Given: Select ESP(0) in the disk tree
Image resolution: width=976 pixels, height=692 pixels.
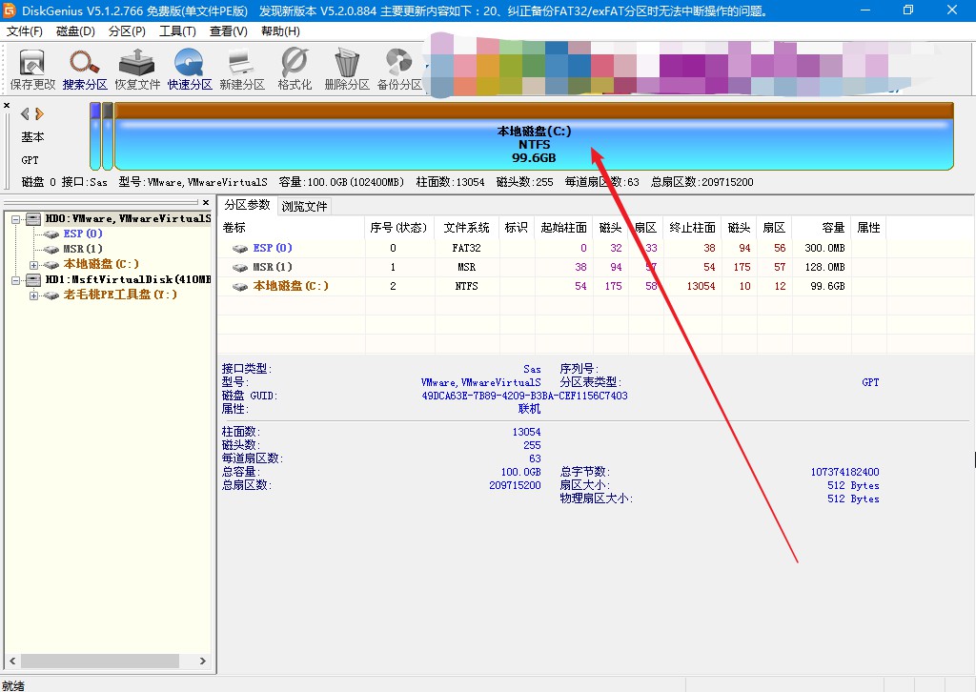Looking at the screenshot, I should coord(83,234).
